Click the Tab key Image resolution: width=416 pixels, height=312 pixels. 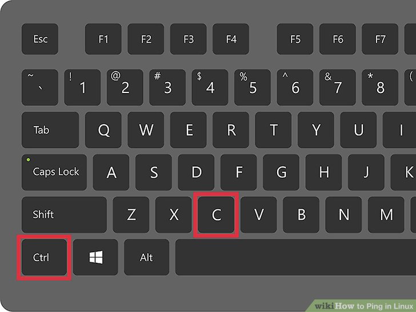50,130
